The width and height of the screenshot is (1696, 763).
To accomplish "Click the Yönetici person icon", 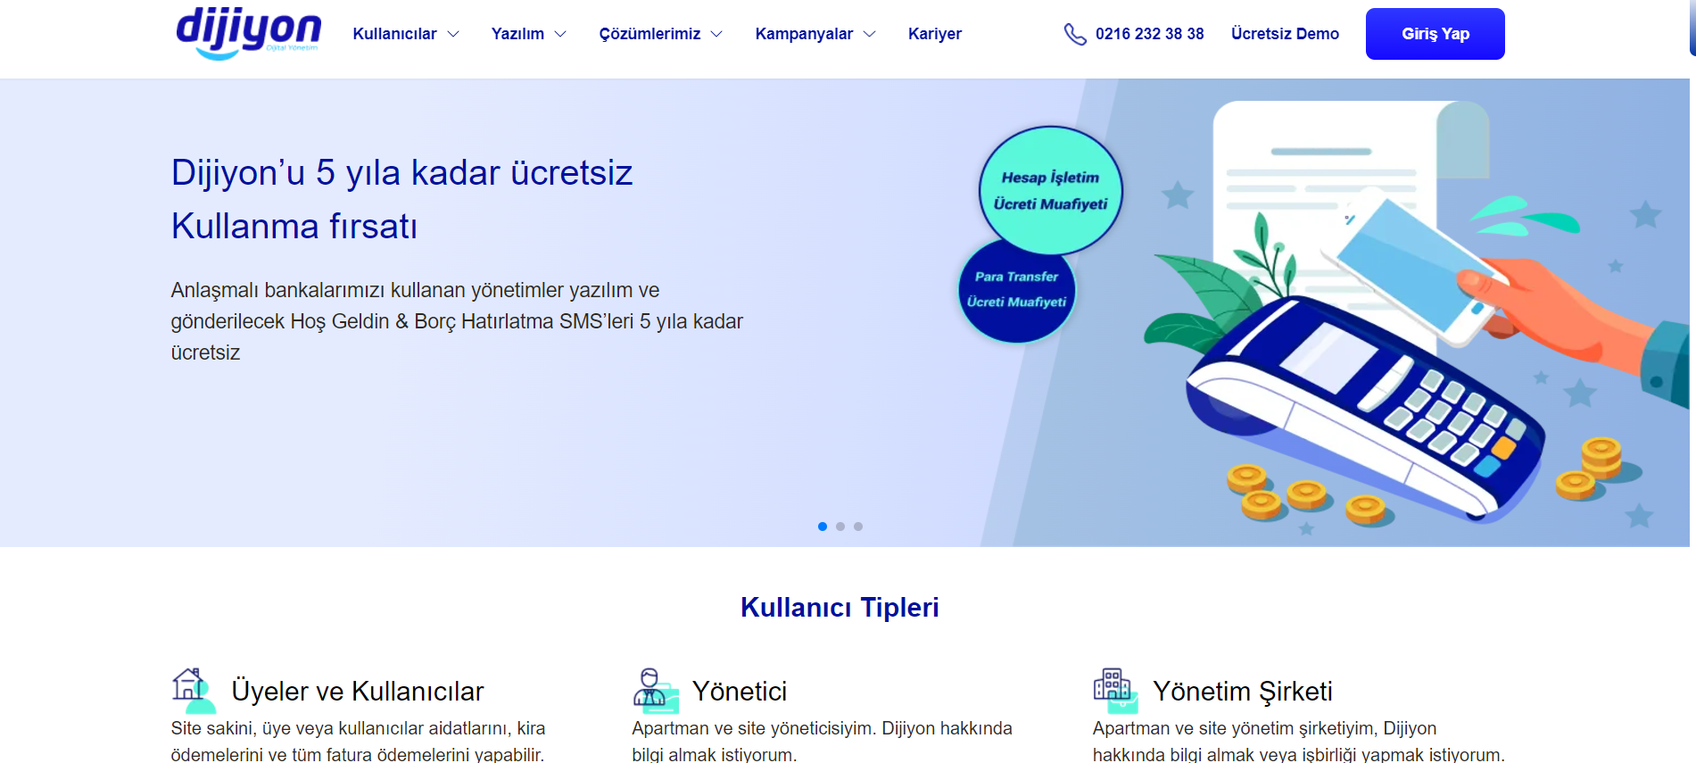I will (x=655, y=691).
